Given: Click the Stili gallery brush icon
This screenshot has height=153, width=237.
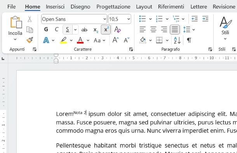Looking at the screenshot, I should coord(225,22).
